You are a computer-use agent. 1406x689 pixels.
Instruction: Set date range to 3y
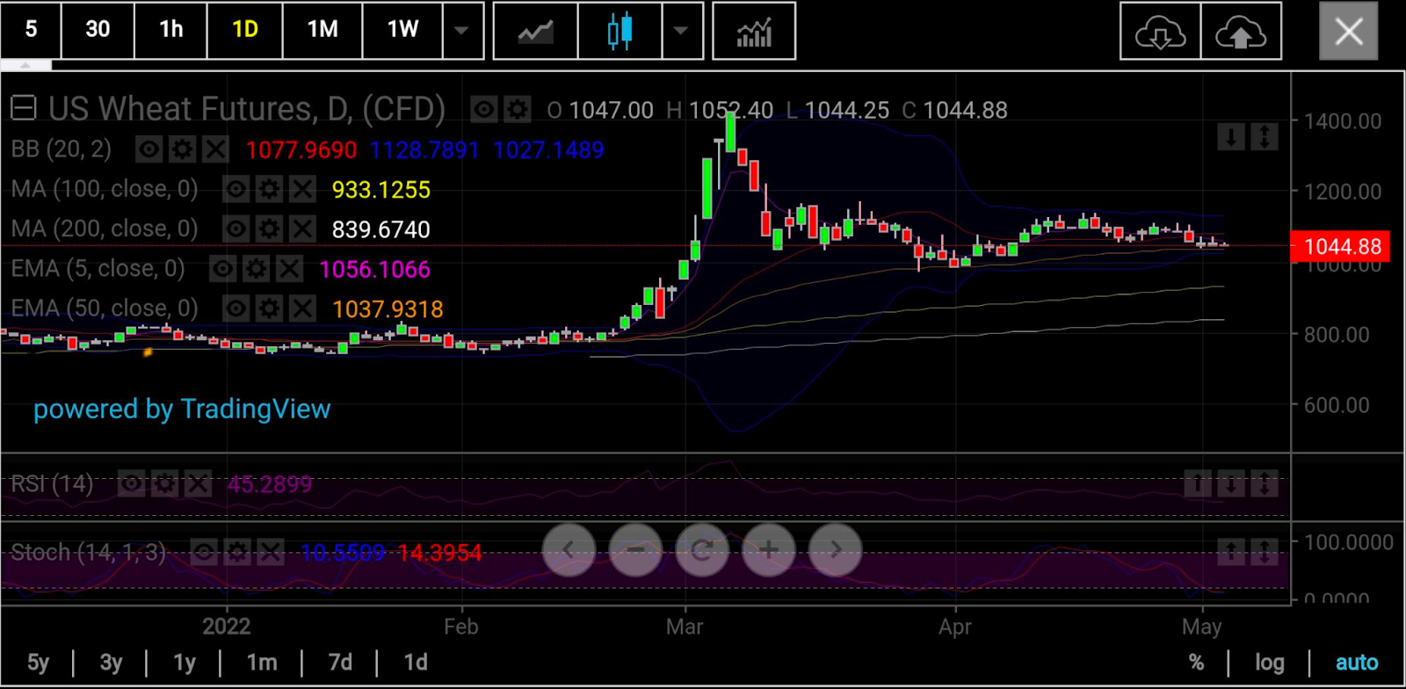click(x=111, y=663)
